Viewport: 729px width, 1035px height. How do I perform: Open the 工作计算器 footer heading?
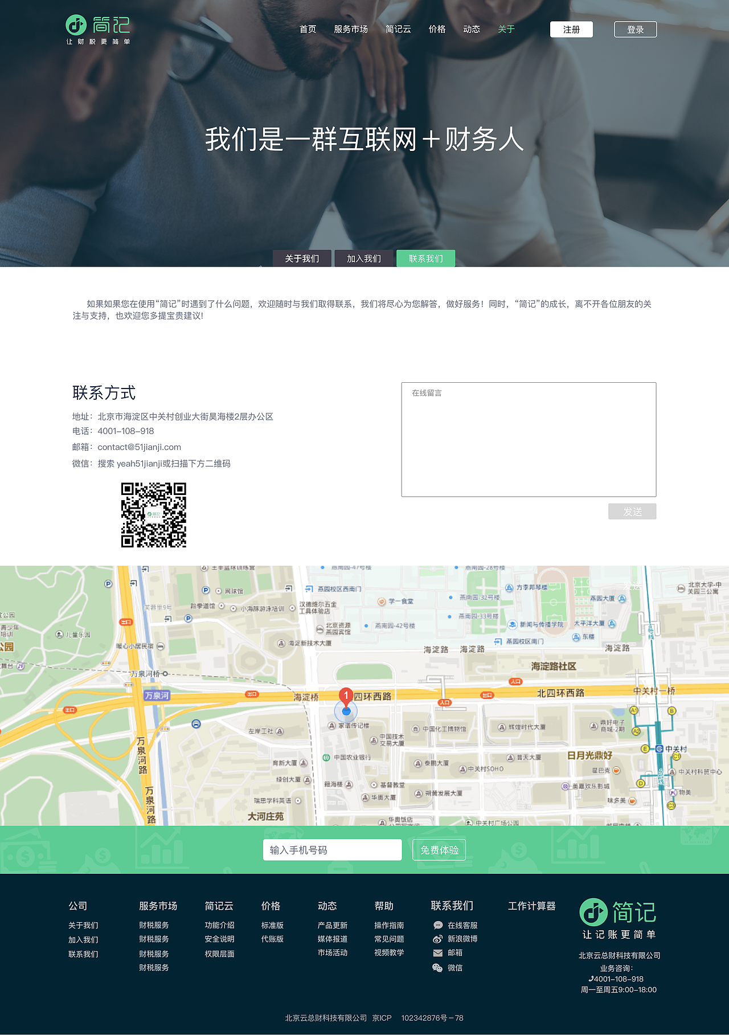click(531, 906)
